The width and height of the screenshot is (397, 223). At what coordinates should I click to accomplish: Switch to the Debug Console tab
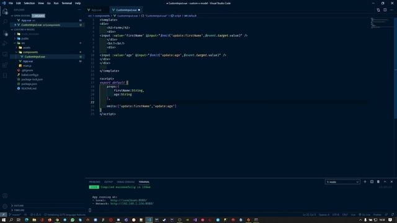[x=125, y=181]
